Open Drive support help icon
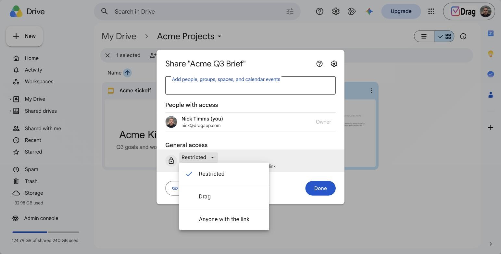Image resolution: width=501 pixels, height=254 pixels. coord(319,11)
